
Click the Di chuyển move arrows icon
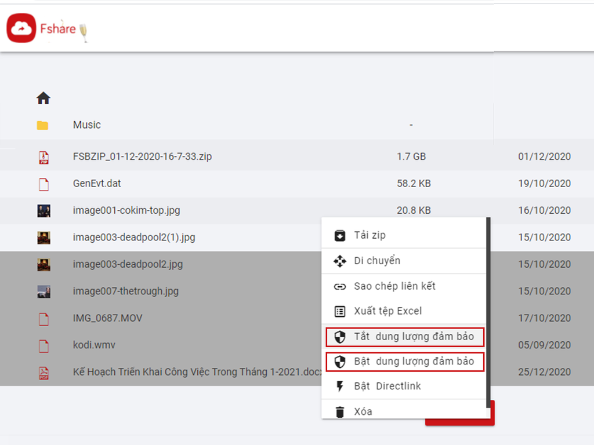[340, 261]
